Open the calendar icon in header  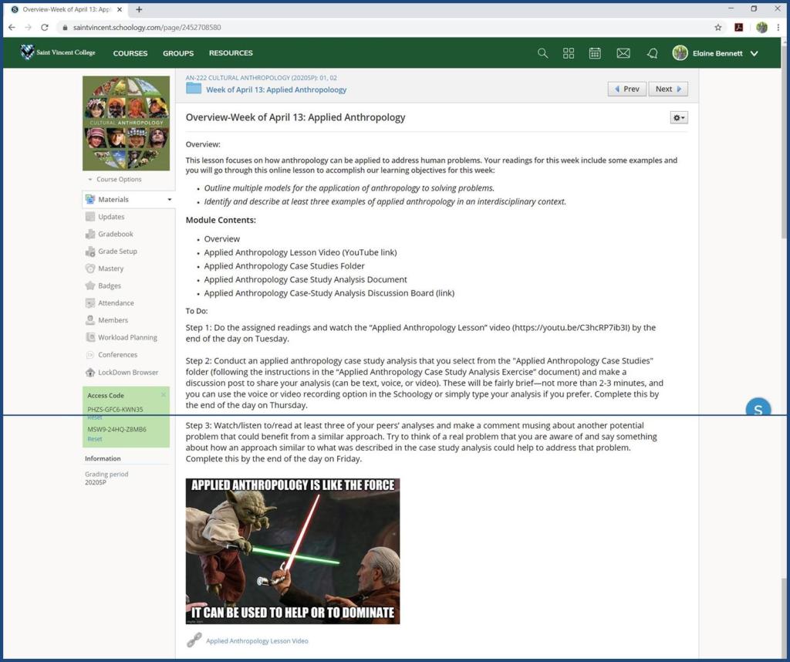tap(595, 53)
